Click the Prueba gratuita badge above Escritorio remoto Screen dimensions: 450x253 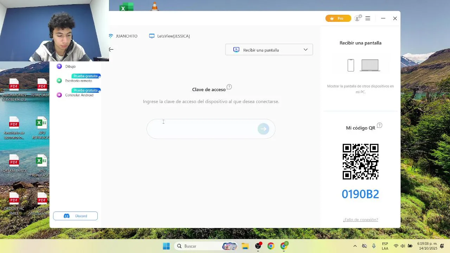coord(86,76)
